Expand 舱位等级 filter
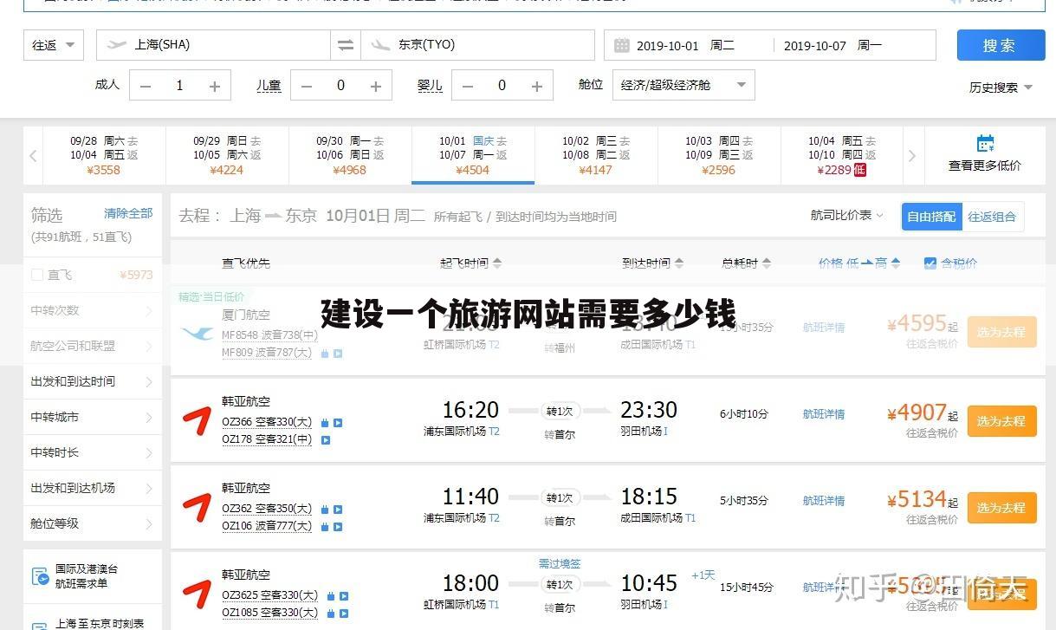The width and height of the screenshot is (1056, 630). (x=93, y=523)
